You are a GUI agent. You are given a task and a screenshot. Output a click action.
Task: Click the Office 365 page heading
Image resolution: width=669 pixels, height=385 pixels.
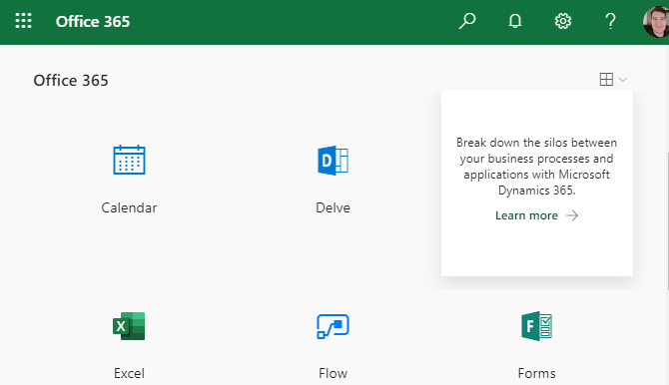[71, 80]
